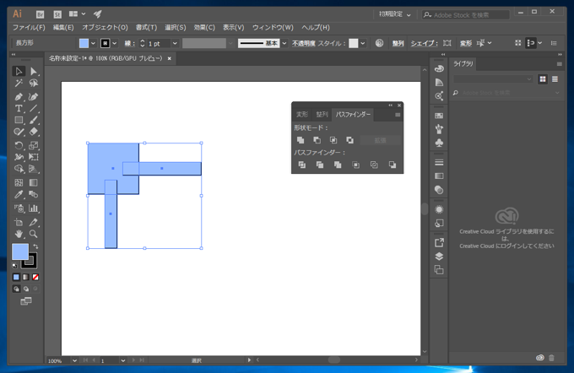This screenshot has height=373, width=574.
Task: Open the artboard number dropdown
Action: tap(122, 360)
